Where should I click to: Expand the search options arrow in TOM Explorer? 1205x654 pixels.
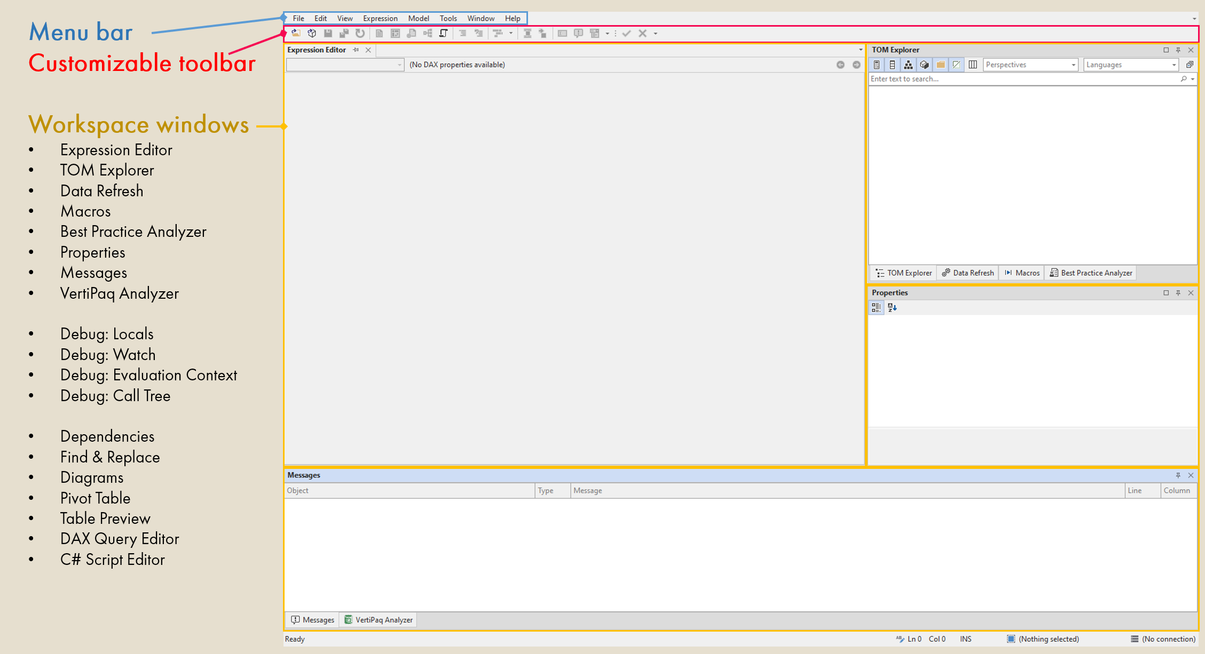(1191, 78)
